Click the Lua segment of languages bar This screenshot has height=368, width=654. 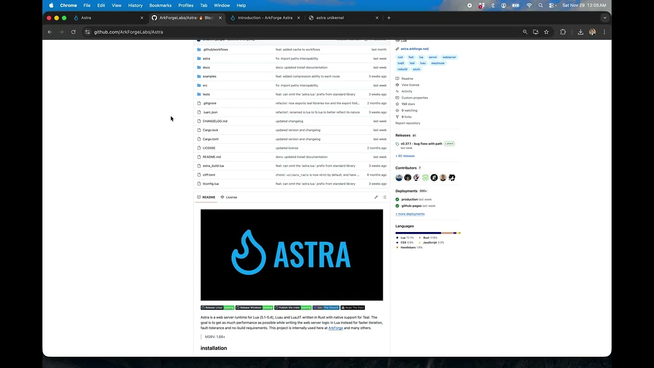tap(418, 233)
